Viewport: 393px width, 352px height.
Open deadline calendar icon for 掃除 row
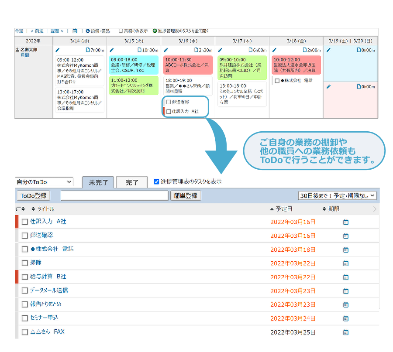(345, 263)
